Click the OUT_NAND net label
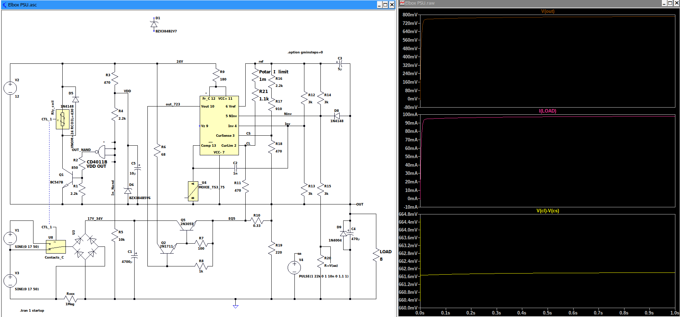This screenshot has height=317, width=680. tap(81, 150)
